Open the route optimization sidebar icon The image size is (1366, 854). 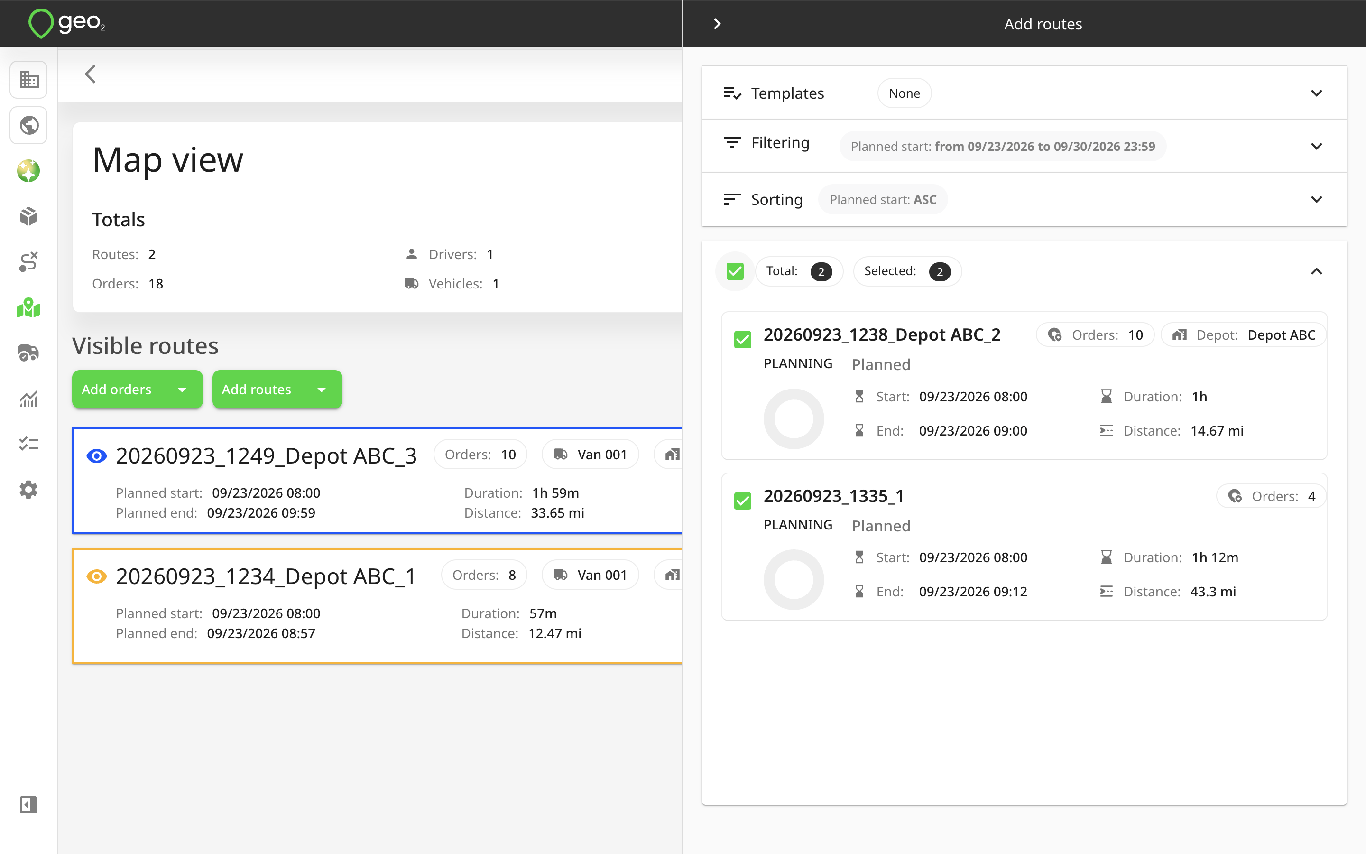pos(28,262)
